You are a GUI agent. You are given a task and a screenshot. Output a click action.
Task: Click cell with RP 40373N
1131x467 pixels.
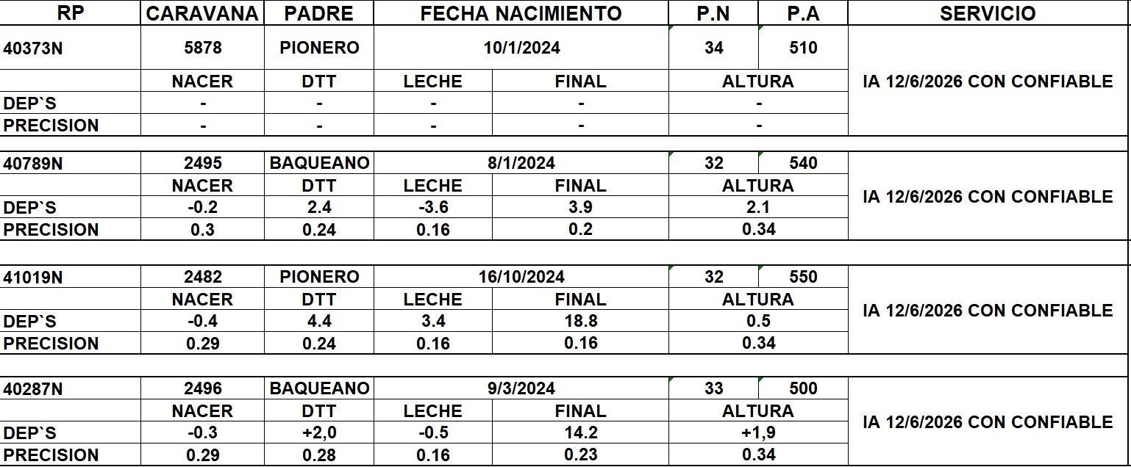tap(71, 48)
